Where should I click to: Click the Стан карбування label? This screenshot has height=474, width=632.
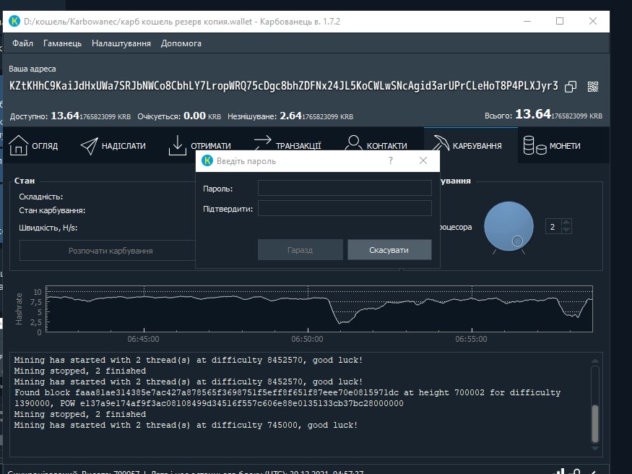52,210
